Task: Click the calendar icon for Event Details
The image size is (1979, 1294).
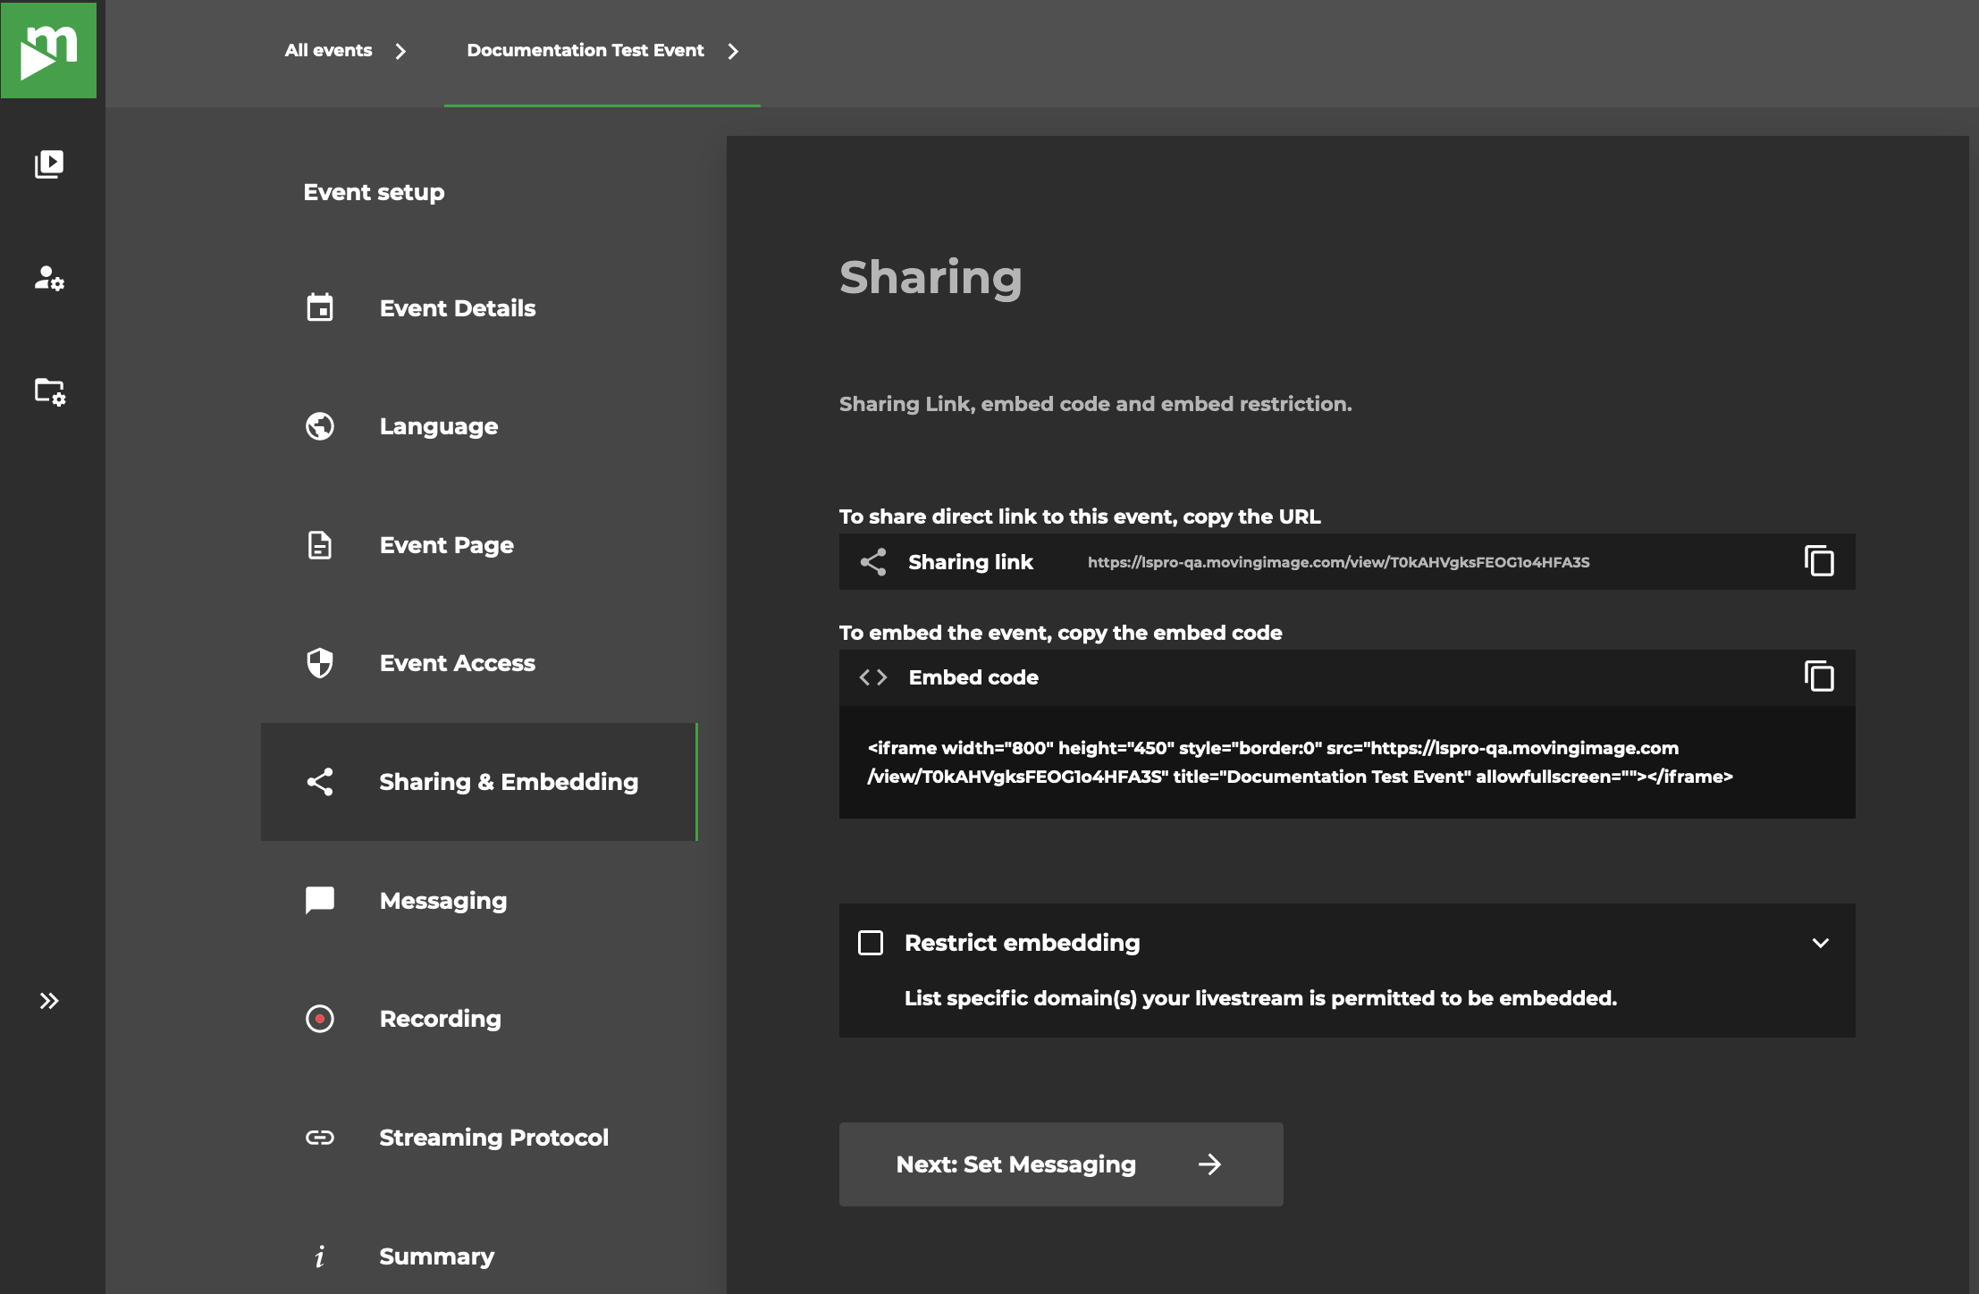Action: pos(320,307)
